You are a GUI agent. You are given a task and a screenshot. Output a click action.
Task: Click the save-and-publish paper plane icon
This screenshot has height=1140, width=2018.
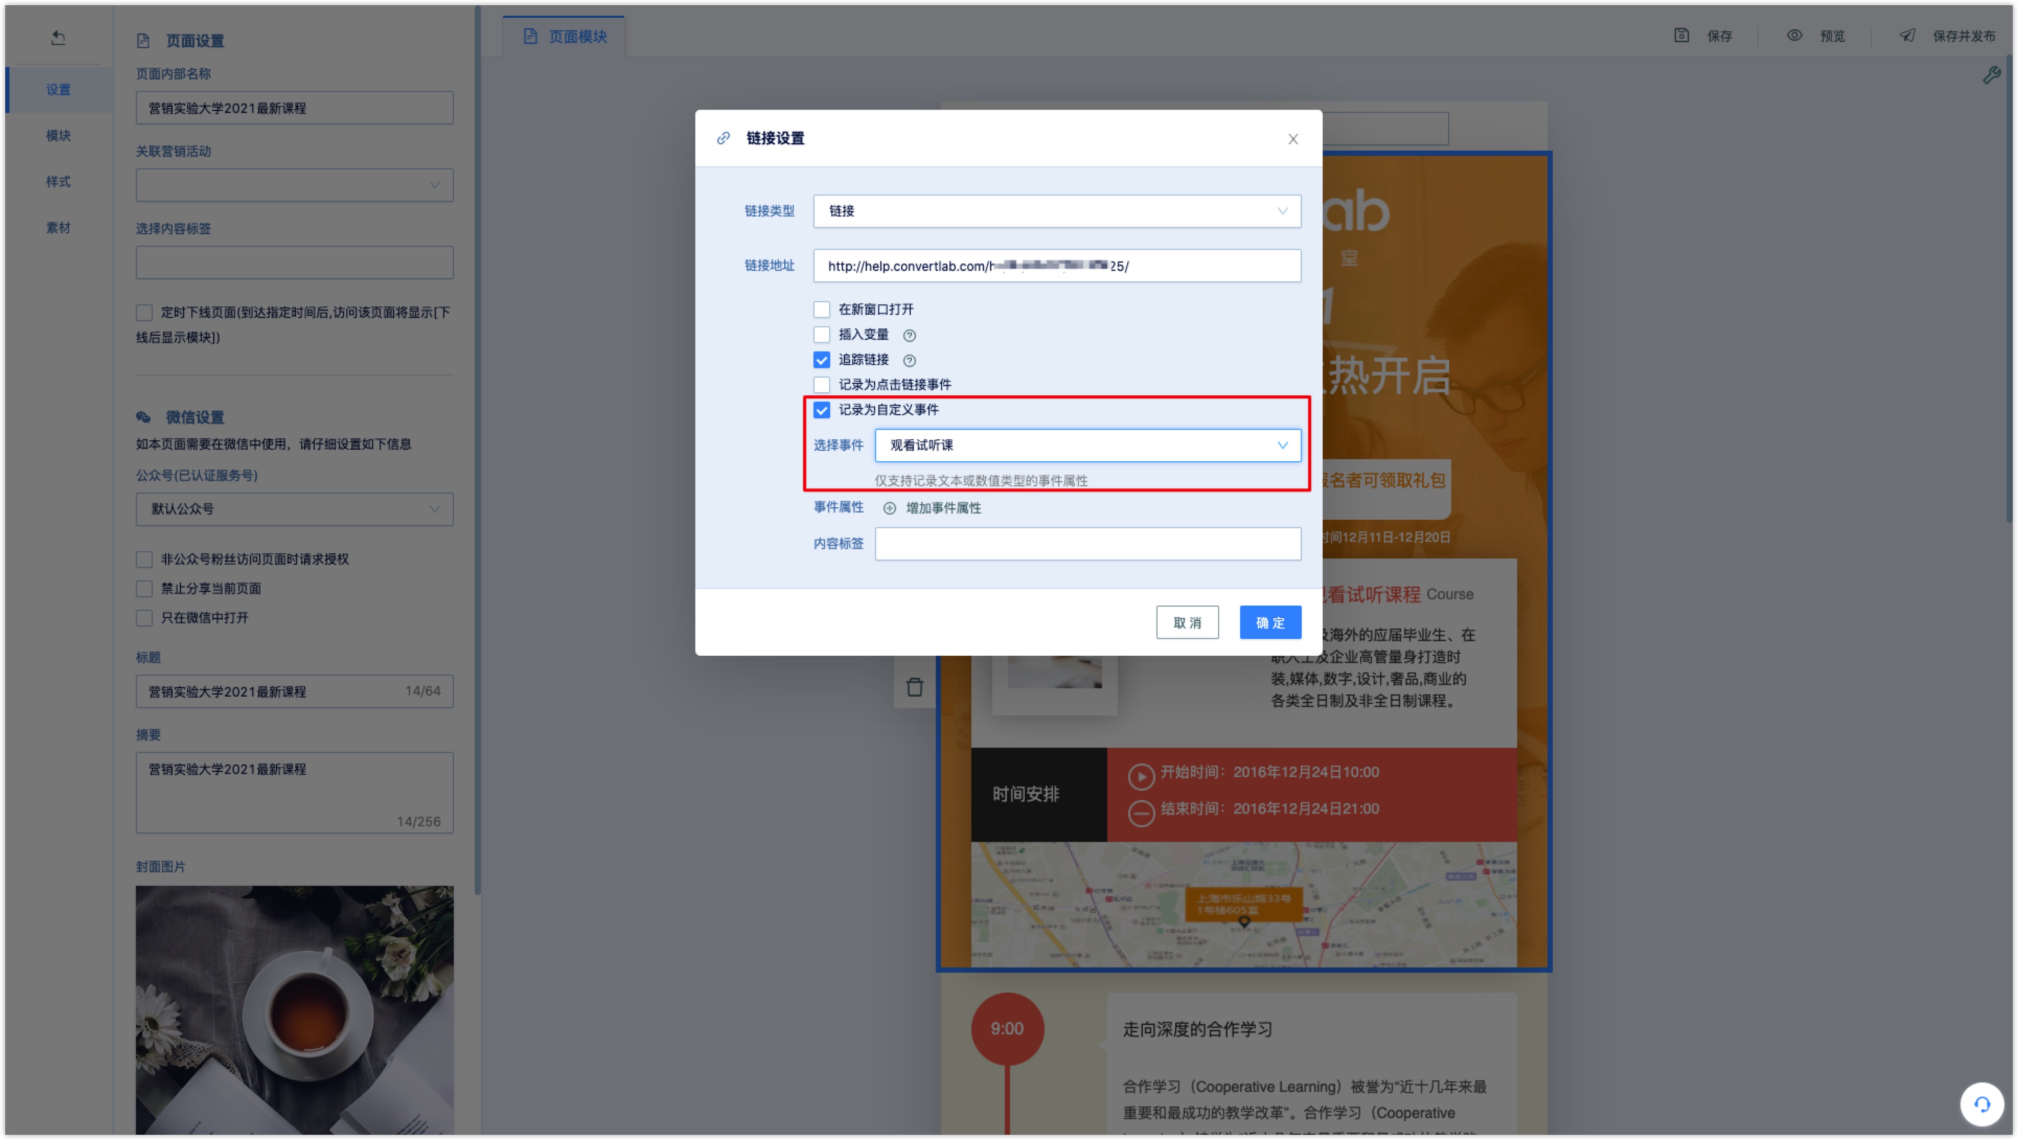[1908, 35]
